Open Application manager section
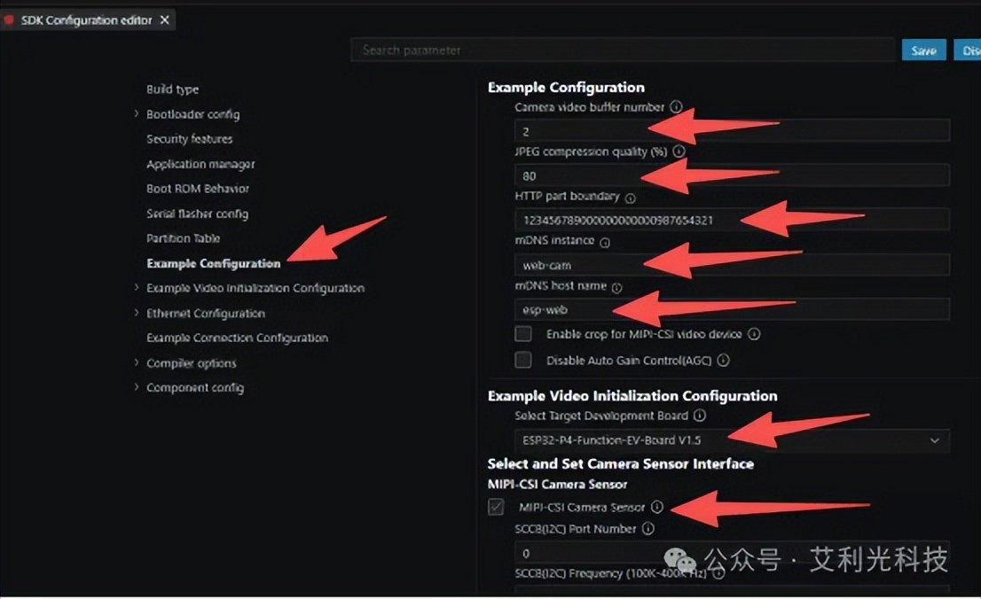This screenshot has width=981, height=599. pyautogui.click(x=200, y=164)
